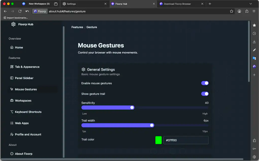
Task: Disable the Enable mouse gestures toggle
Action: [x=205, y=83]
